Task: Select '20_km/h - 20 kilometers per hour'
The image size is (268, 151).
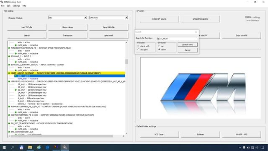Action: click(x=32, y=90)
